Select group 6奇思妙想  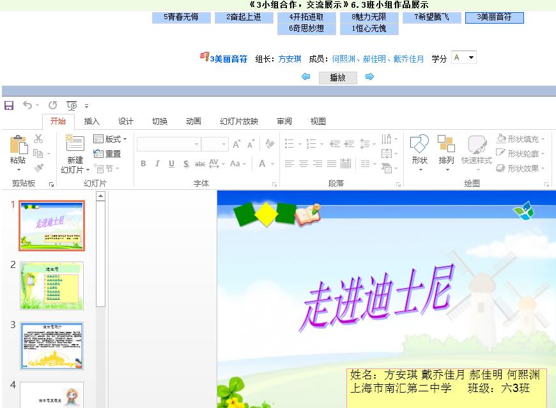point(306,28)
